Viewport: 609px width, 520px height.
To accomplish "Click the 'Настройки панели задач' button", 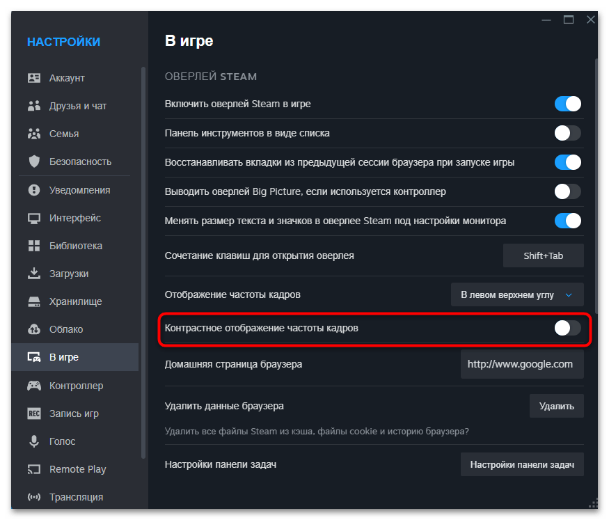I will pyautogui.click(x=522, y=464).
